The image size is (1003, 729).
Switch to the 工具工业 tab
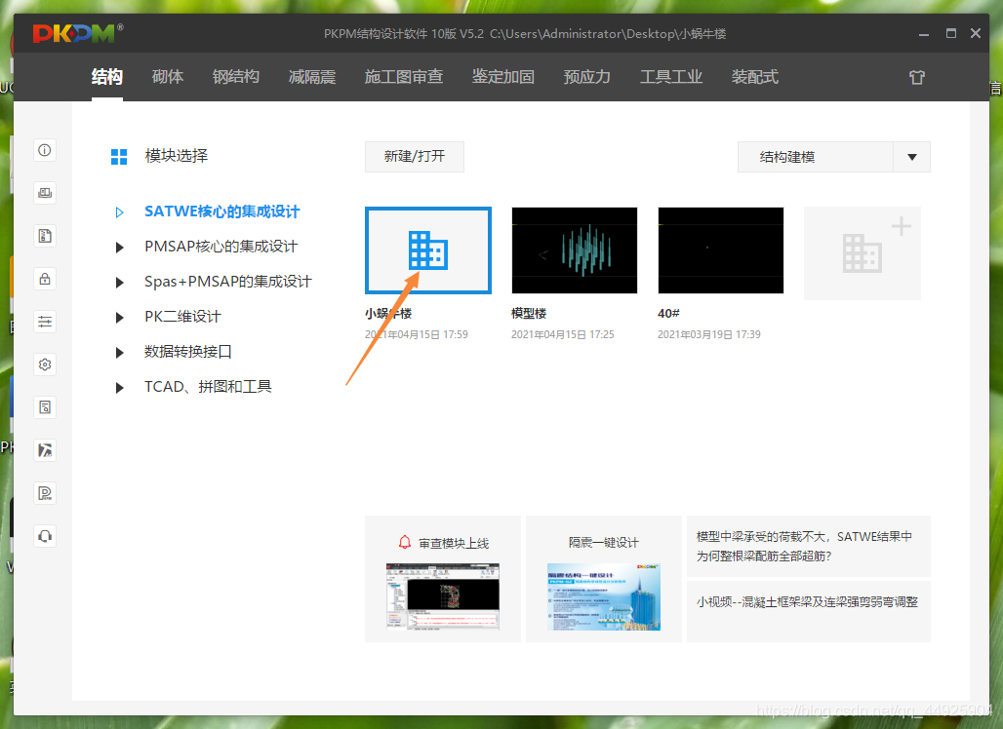point(671,77)
